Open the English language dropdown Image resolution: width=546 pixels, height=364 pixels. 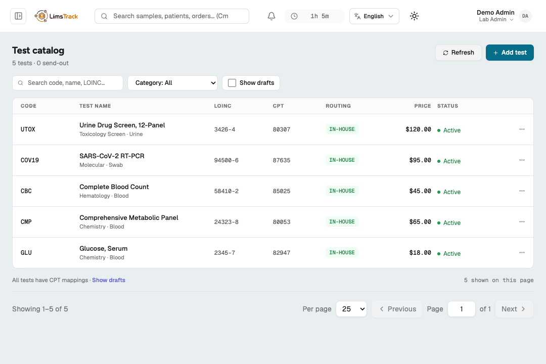pos(374,16)
